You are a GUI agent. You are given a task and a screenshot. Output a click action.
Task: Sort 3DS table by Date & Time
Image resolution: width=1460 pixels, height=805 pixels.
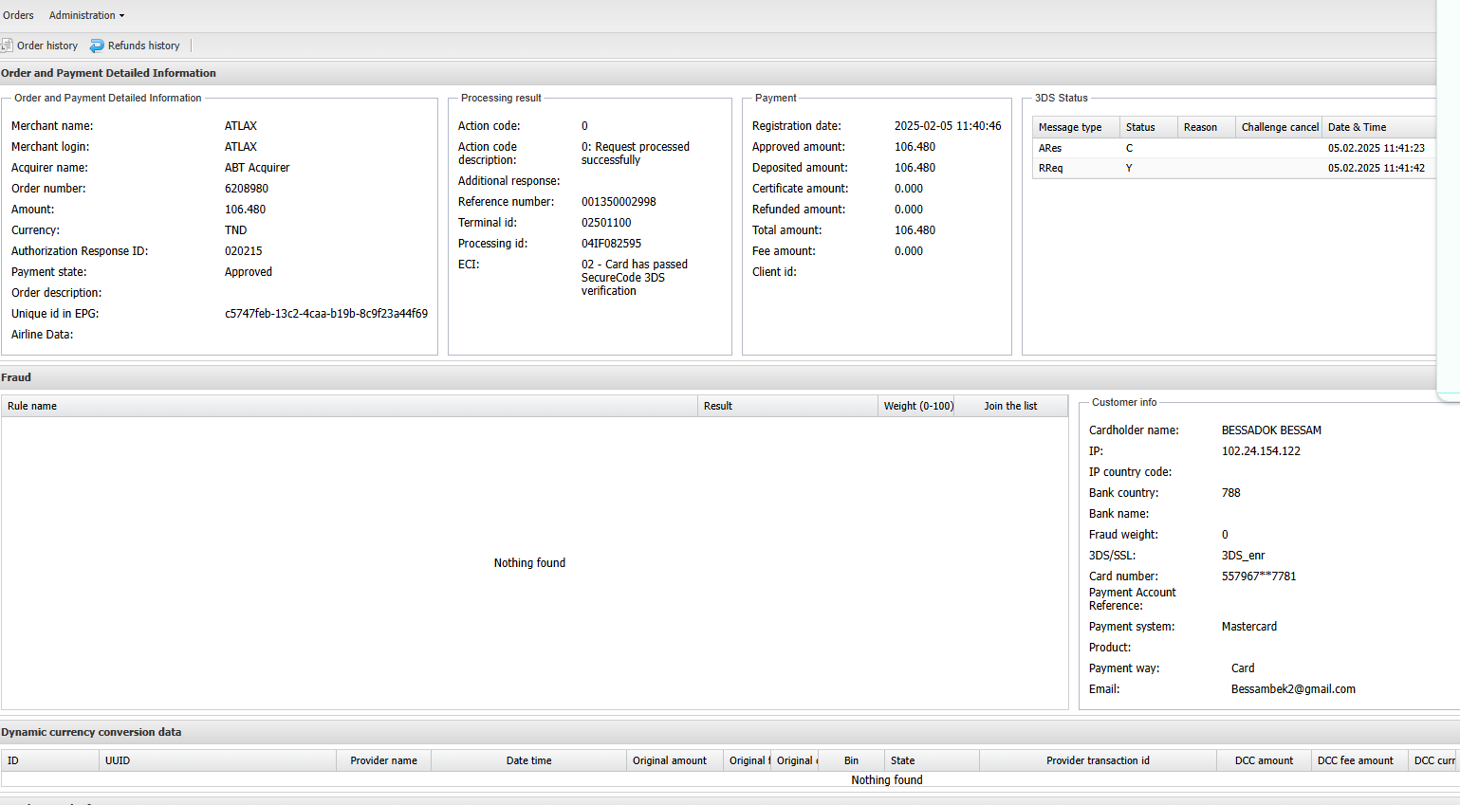point(1357,127)
